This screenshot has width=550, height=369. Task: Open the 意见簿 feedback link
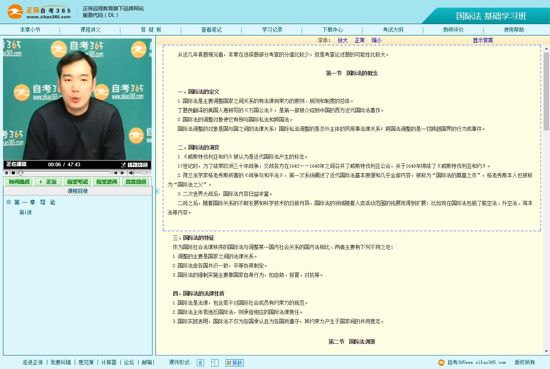click(86, 362)
